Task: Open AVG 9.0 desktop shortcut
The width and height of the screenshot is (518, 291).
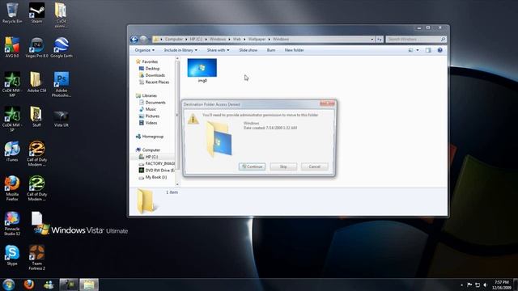Action: point(12,48)
